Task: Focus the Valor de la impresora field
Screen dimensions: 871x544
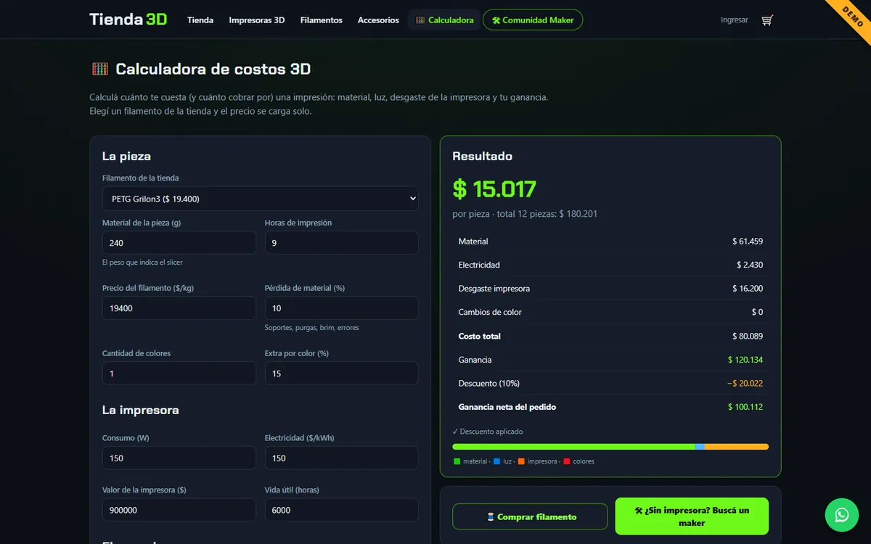Action: [179, 510]
